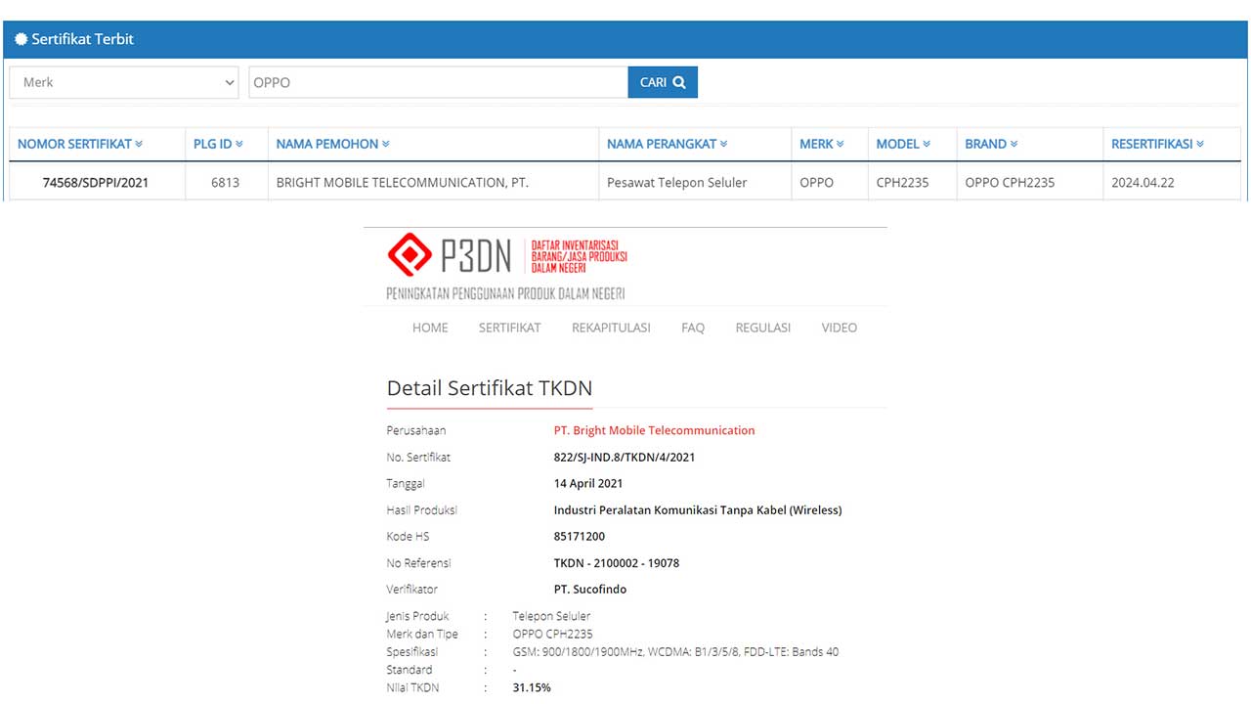Click Industri Peralatan Komunikasi Tanpa Kabel text

pyautogui.click(x=698, y=509)
